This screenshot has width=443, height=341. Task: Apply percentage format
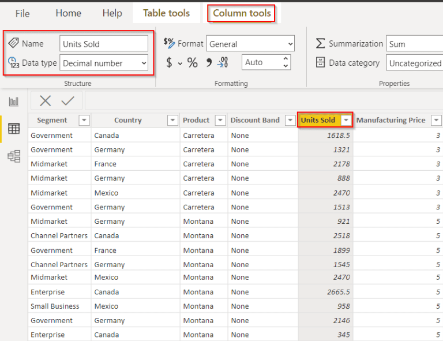point(193,62)
